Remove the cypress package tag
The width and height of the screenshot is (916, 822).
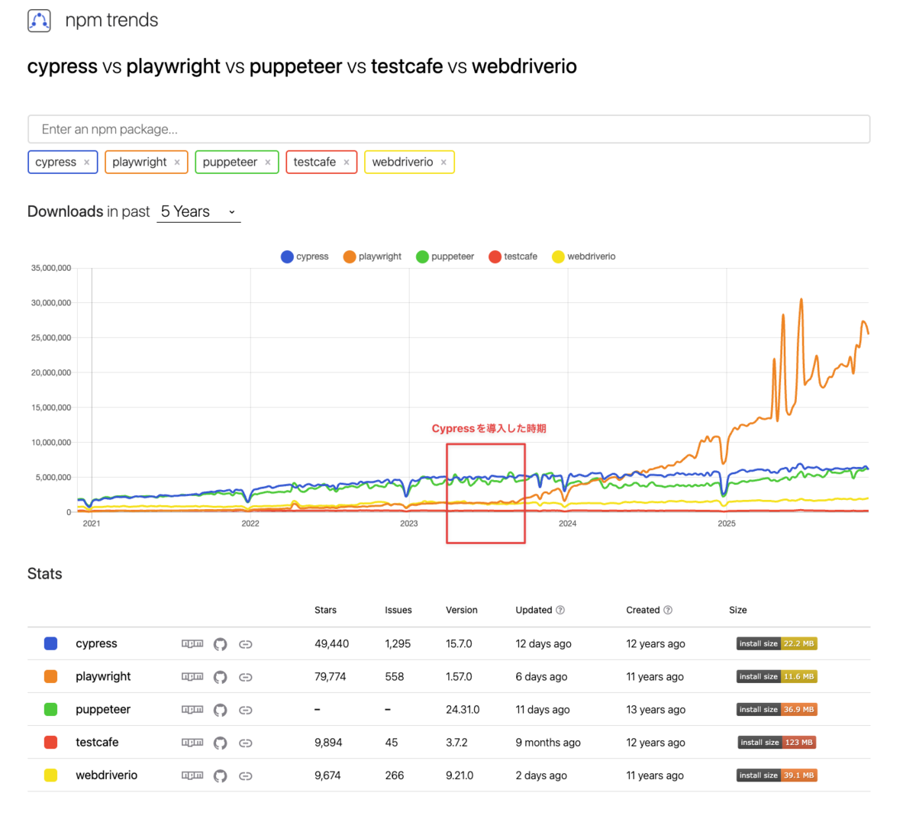click(87, 163)
